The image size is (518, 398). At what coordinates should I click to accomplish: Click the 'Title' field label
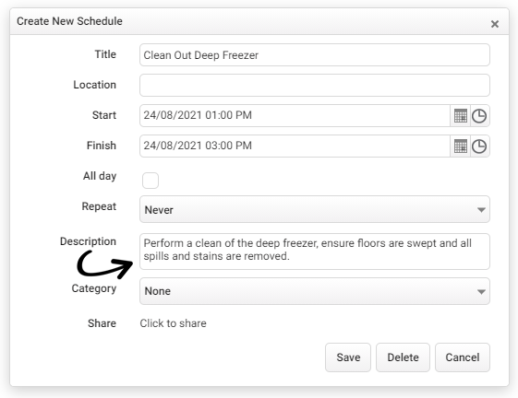(105, 54)
